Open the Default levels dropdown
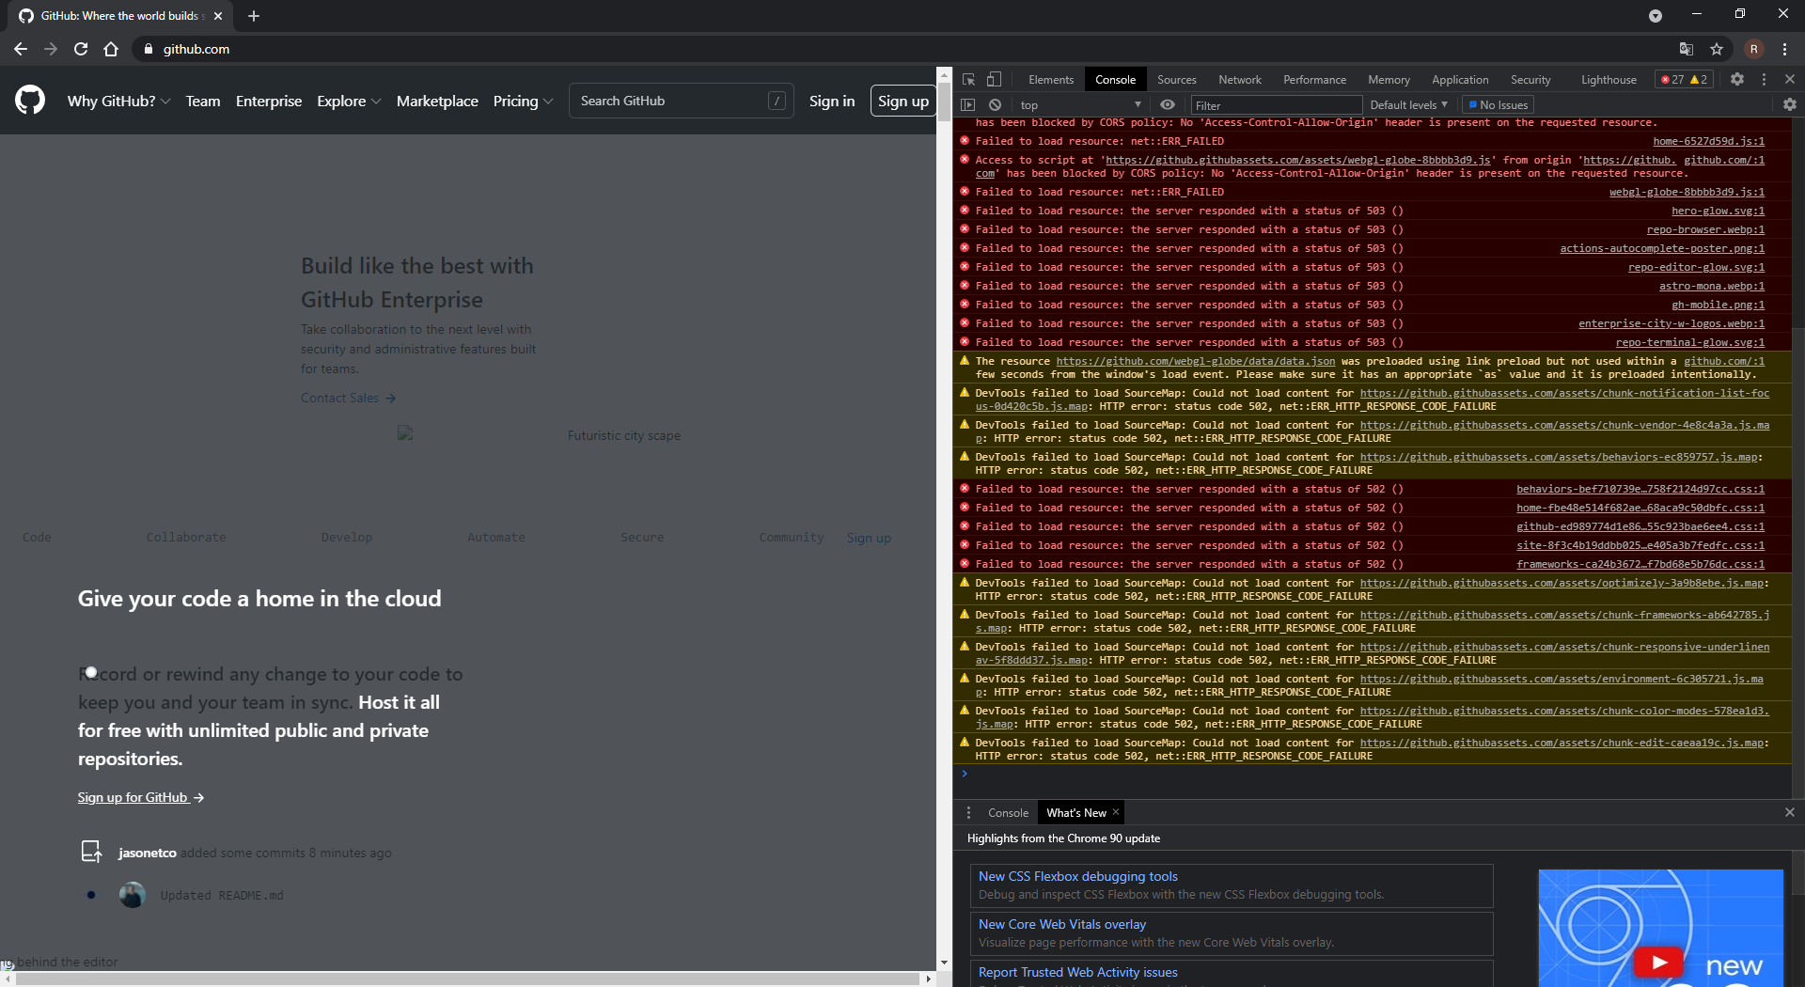Viewport: 1805px width, 987px height. pyautogui.click(x=1408, y=105)
